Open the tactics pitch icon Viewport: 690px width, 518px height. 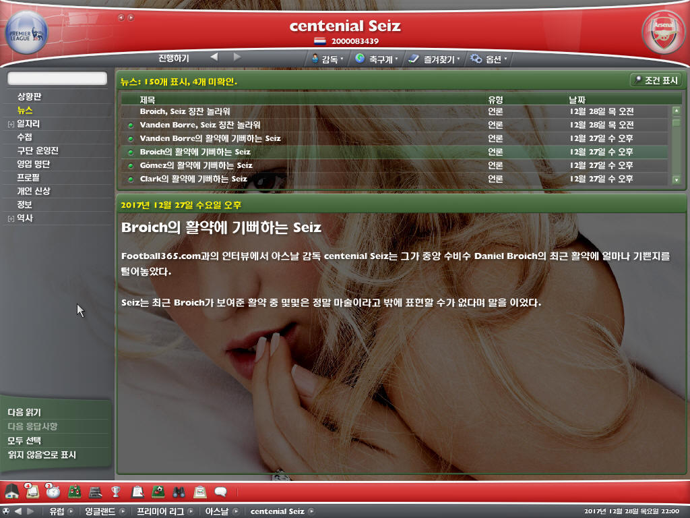click(76, 490)
